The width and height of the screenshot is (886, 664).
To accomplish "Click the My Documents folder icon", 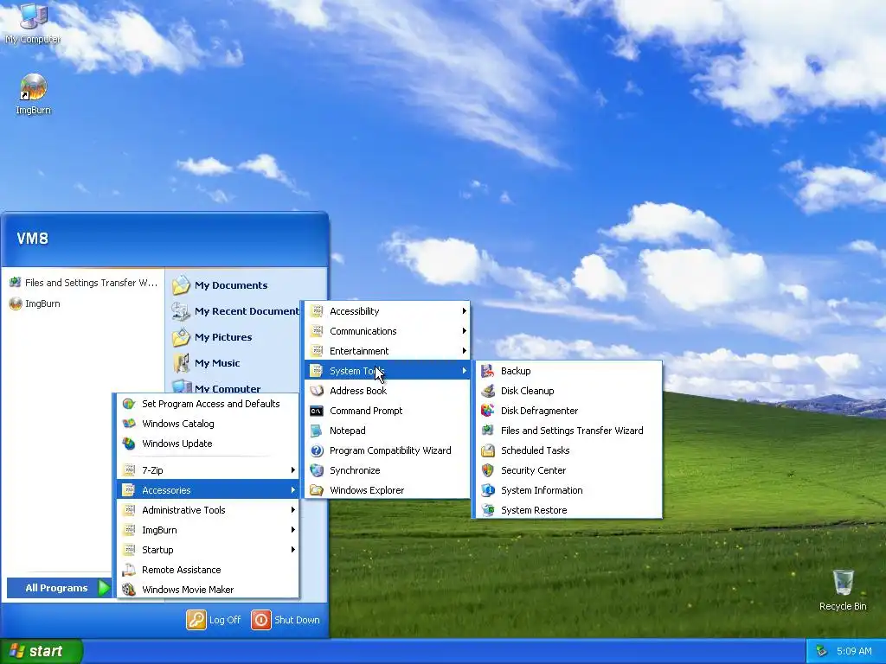I will (x=182, y=285).
